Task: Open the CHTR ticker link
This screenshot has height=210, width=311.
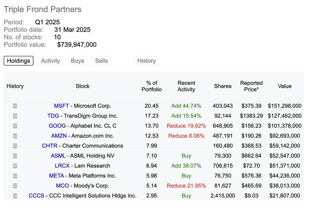Action: (x=50, y=146)
